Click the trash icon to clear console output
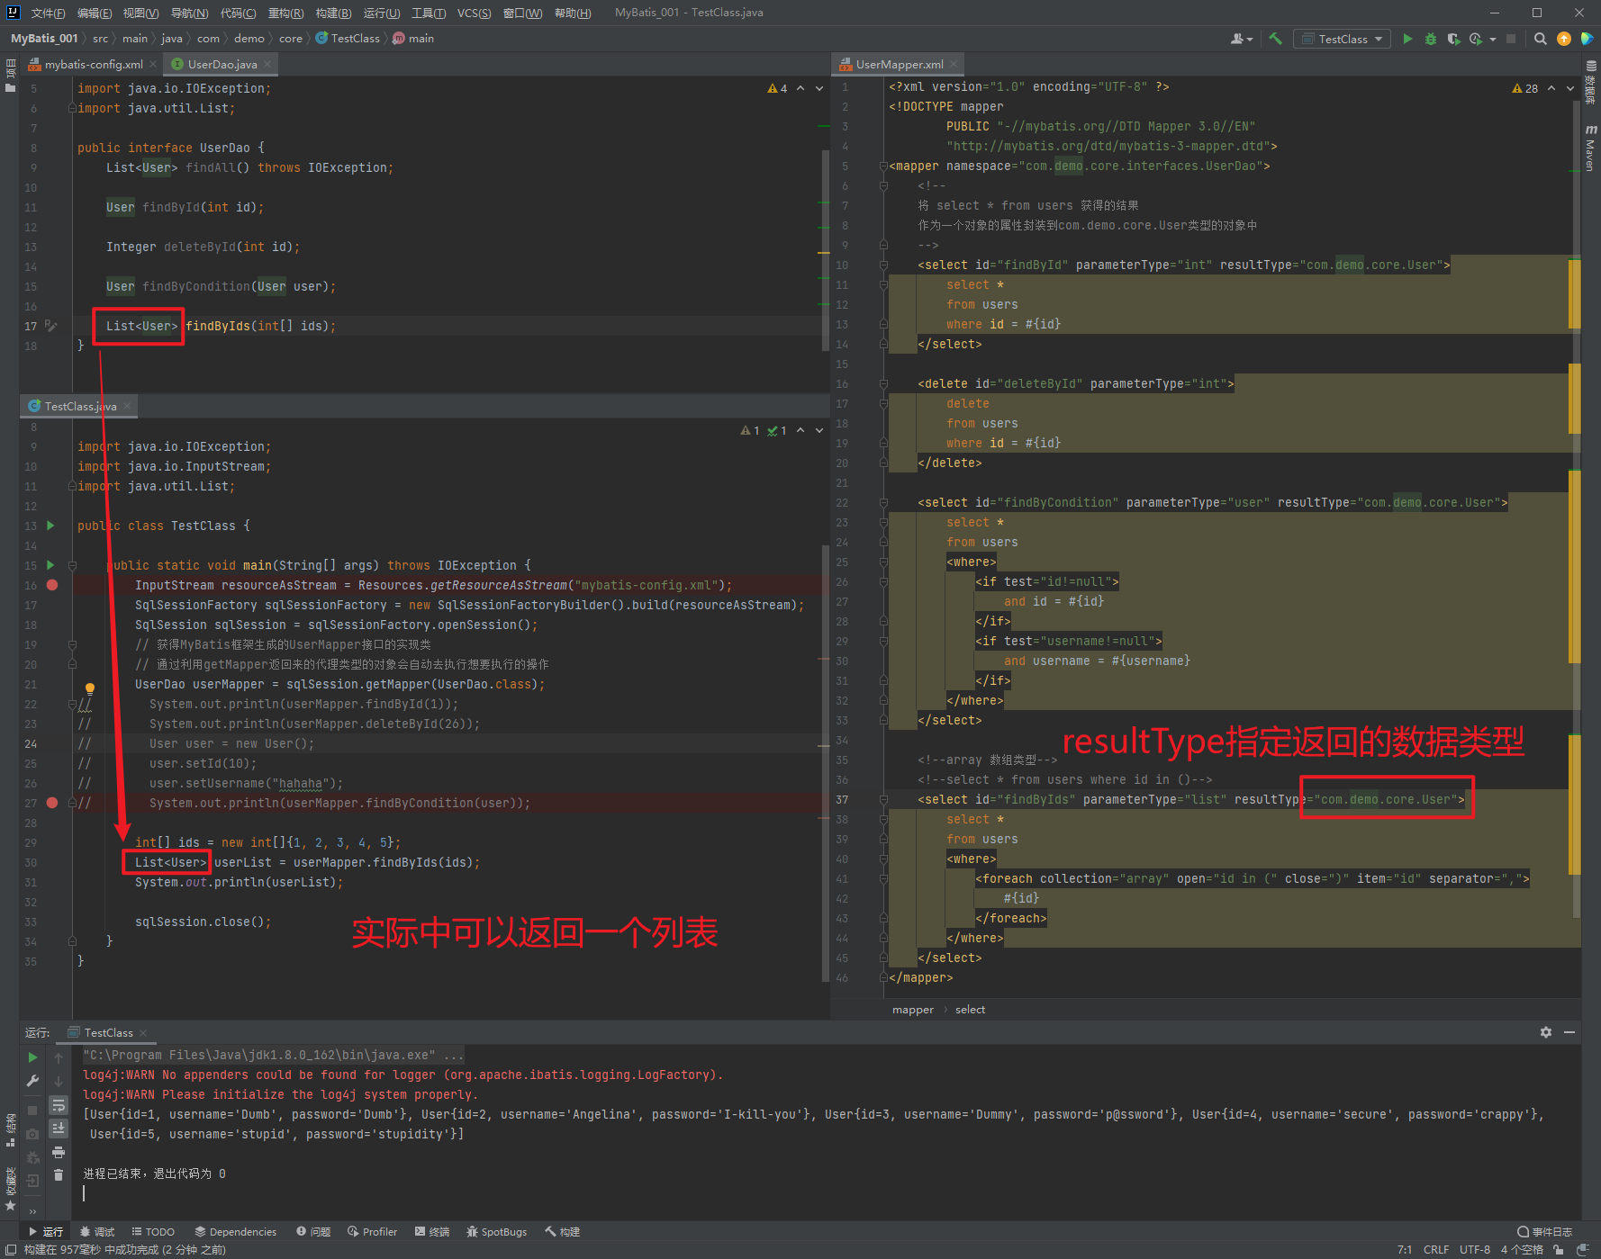Viewport: 1601px width, 1259px height. coord(59,1174)
